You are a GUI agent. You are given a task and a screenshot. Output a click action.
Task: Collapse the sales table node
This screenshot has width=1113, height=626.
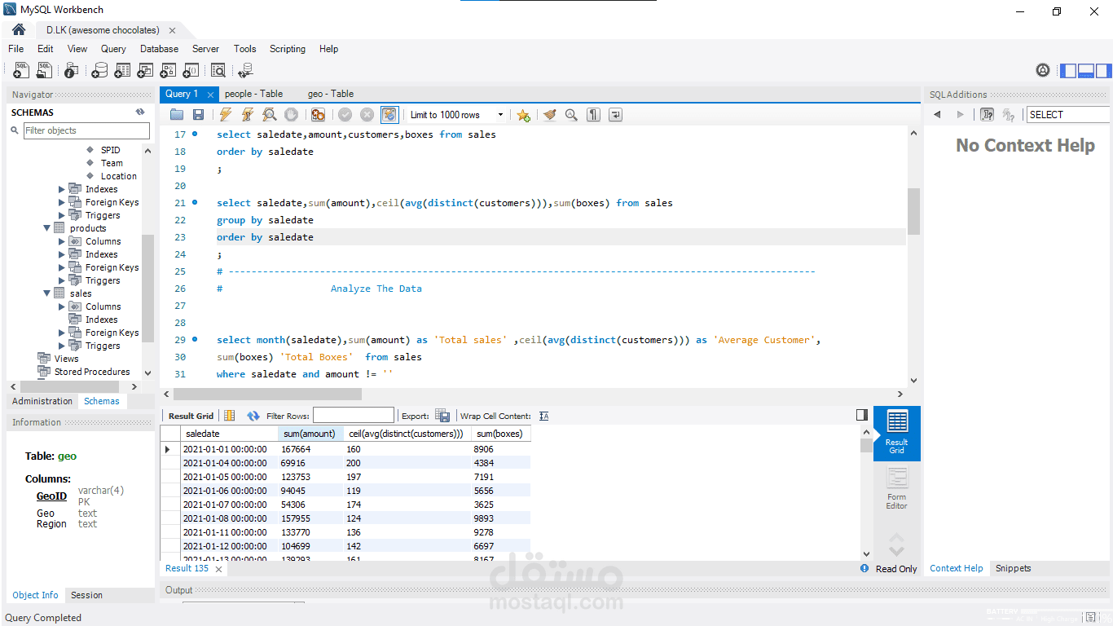point(47,293)
